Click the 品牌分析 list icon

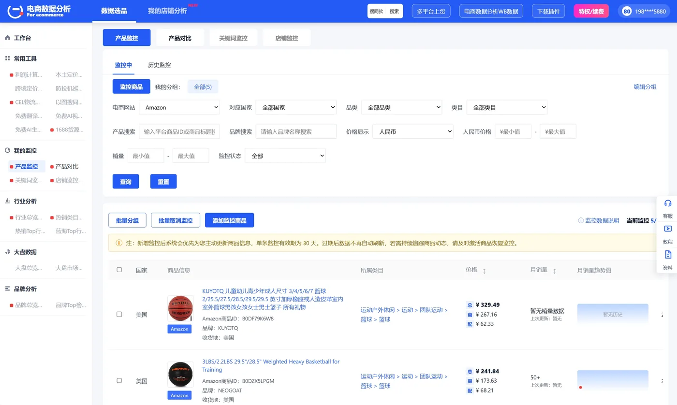[7, 289]
